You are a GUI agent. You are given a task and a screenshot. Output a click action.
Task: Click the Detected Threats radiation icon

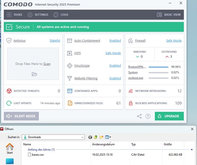click(9, 91)
